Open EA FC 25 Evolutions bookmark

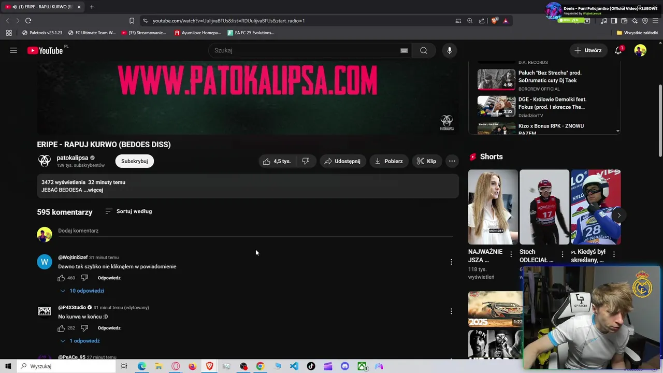pyautogui.click(x=251, y=33)
